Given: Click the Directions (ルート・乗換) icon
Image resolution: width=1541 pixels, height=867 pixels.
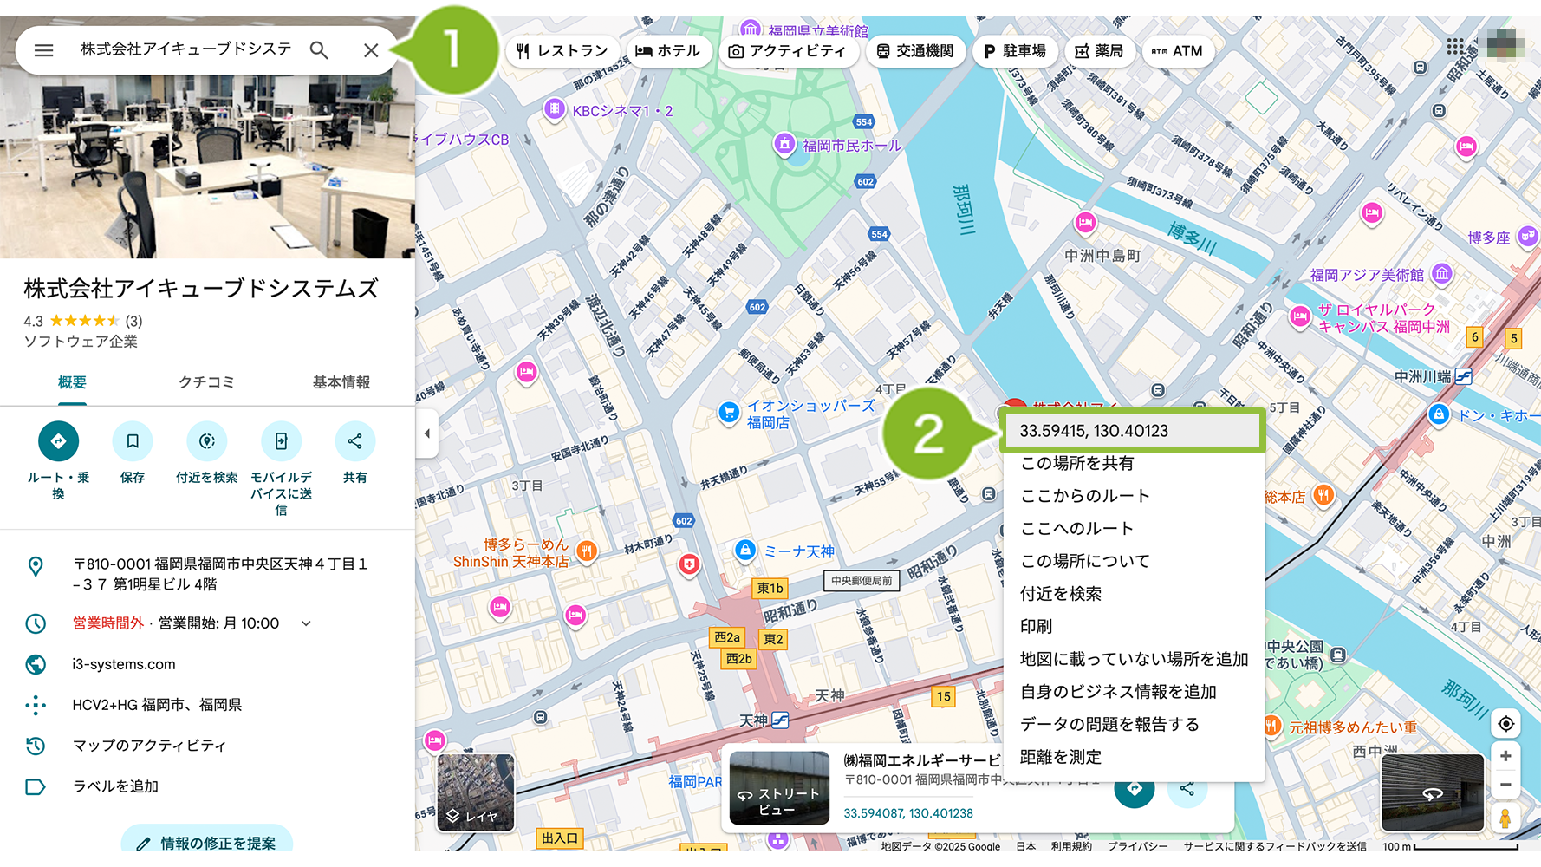Looking at the screenshot, I should (x=58, y=441).
